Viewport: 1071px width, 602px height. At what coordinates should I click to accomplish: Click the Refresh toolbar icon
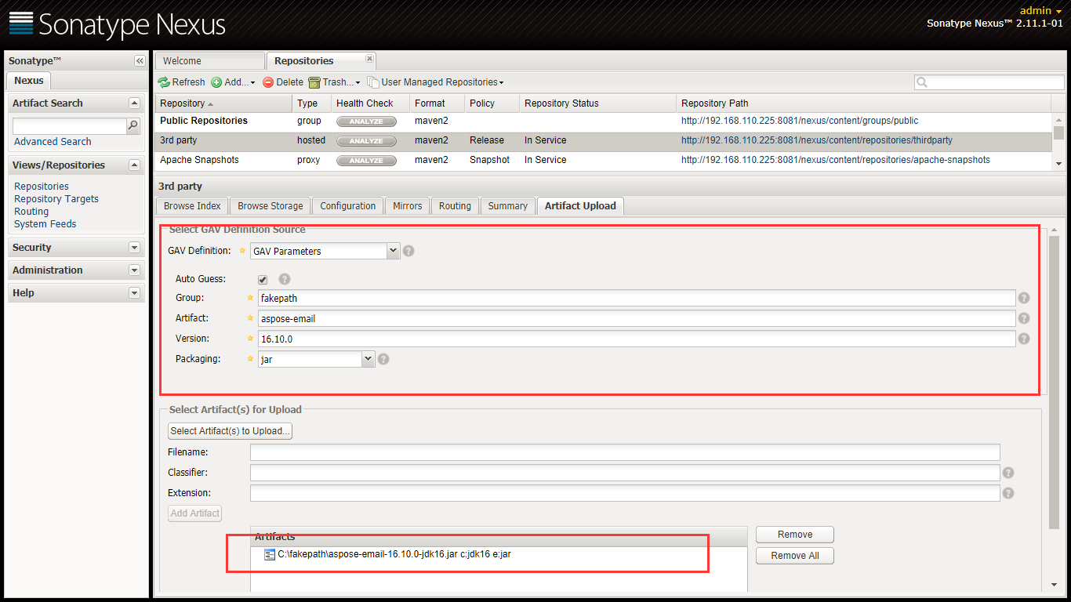tap(164, 82)
